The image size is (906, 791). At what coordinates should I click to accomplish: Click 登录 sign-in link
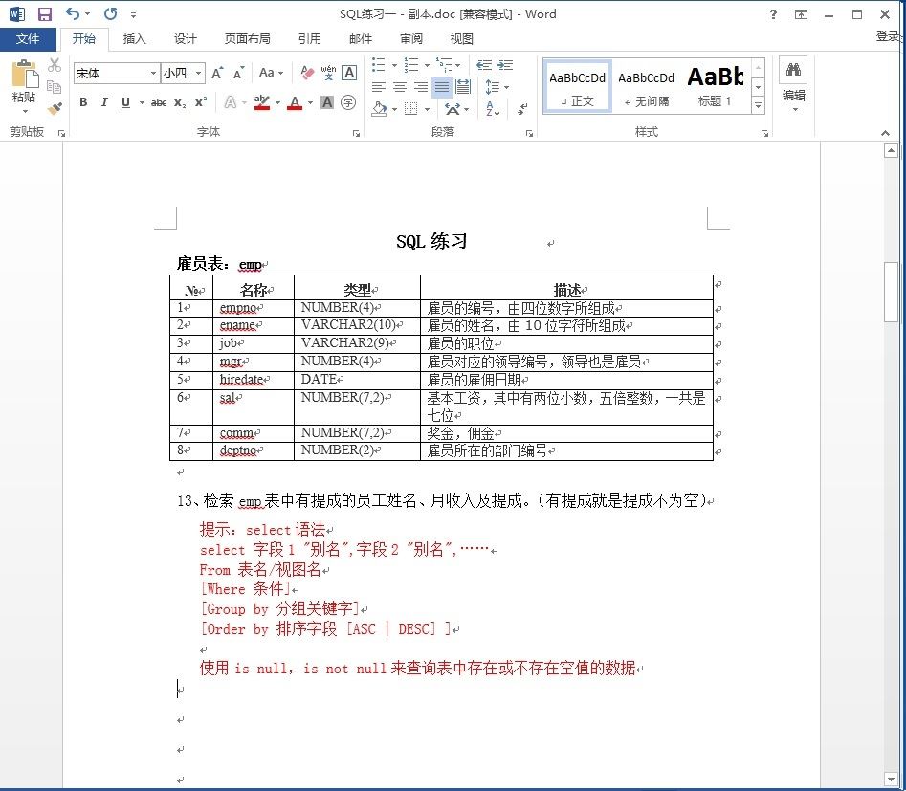(888, 35)
